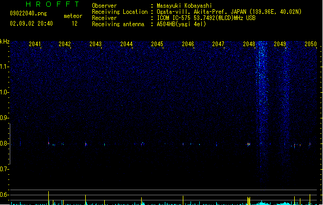Click antenna value A504HB(yagi 4el)

point(181,24)
